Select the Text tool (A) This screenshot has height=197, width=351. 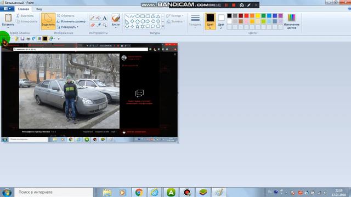pos(105,18)
